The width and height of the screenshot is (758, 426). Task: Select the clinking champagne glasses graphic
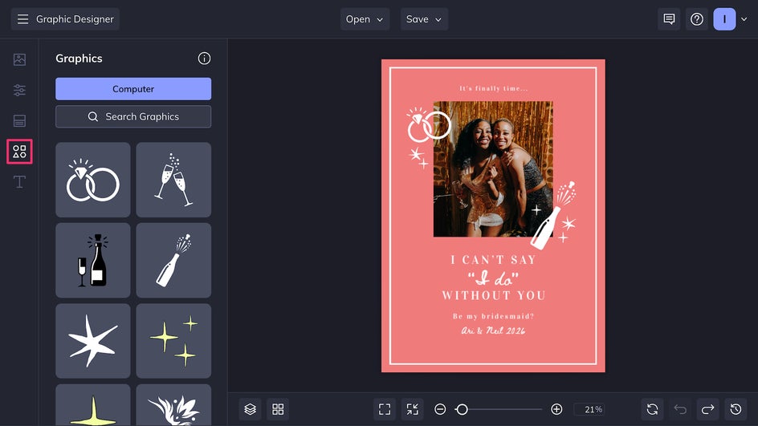point(173,180)
